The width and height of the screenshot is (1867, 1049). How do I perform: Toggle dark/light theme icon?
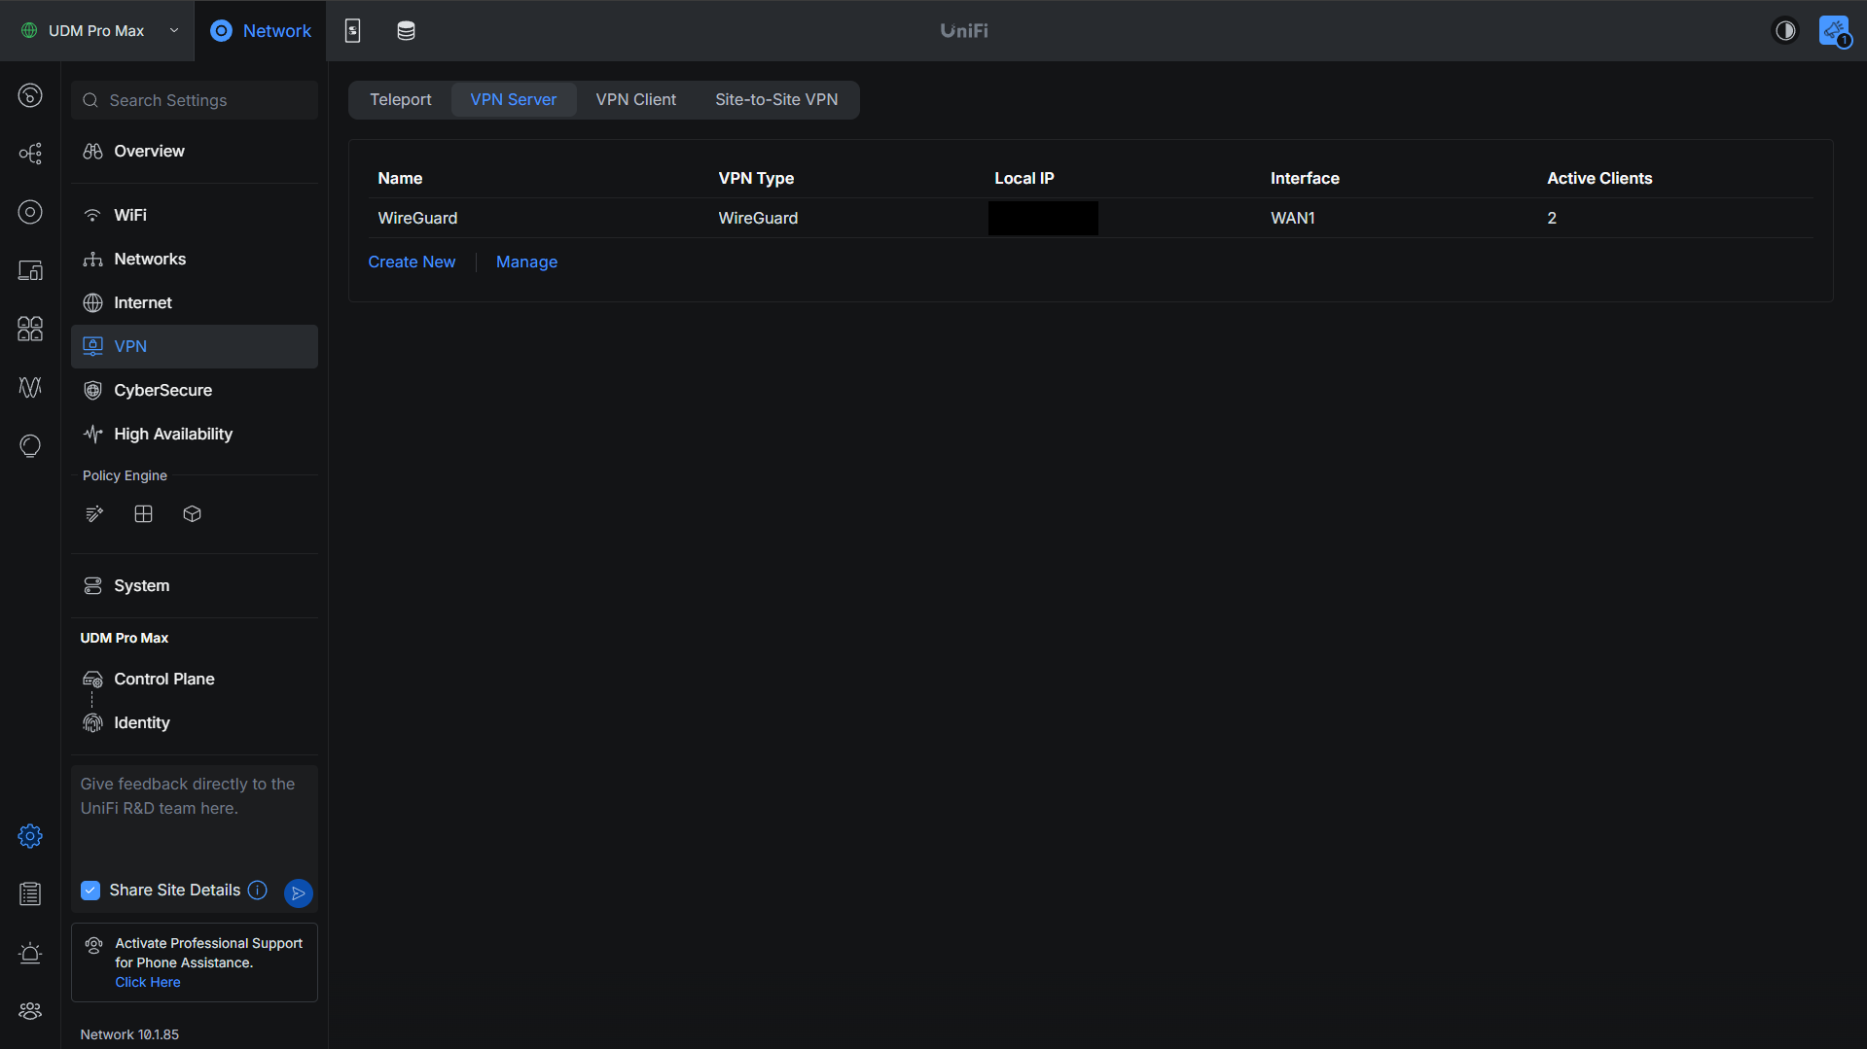click(1785, 31)
